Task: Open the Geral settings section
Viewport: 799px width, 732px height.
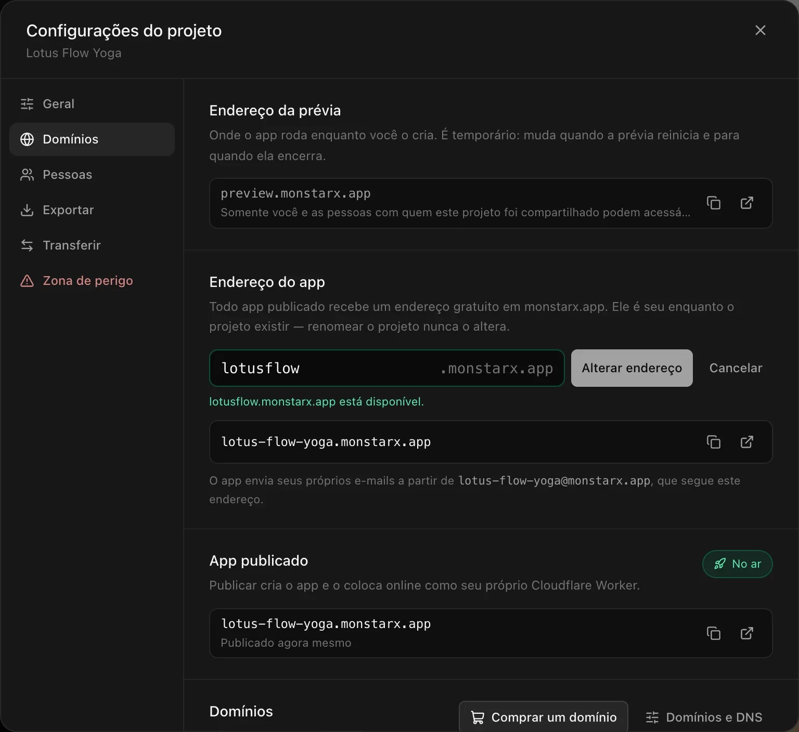Action: point(92,104)
